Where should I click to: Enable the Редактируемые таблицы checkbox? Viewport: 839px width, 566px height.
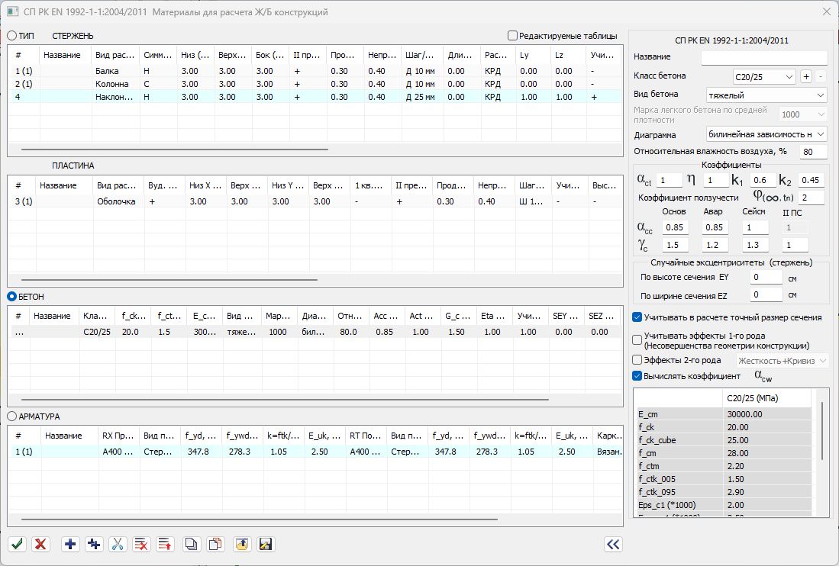click(512, 35)
